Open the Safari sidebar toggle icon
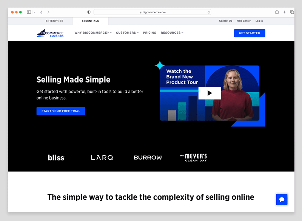Image resolution: width=302 pixels, height=221 pixels. [29, 12]
